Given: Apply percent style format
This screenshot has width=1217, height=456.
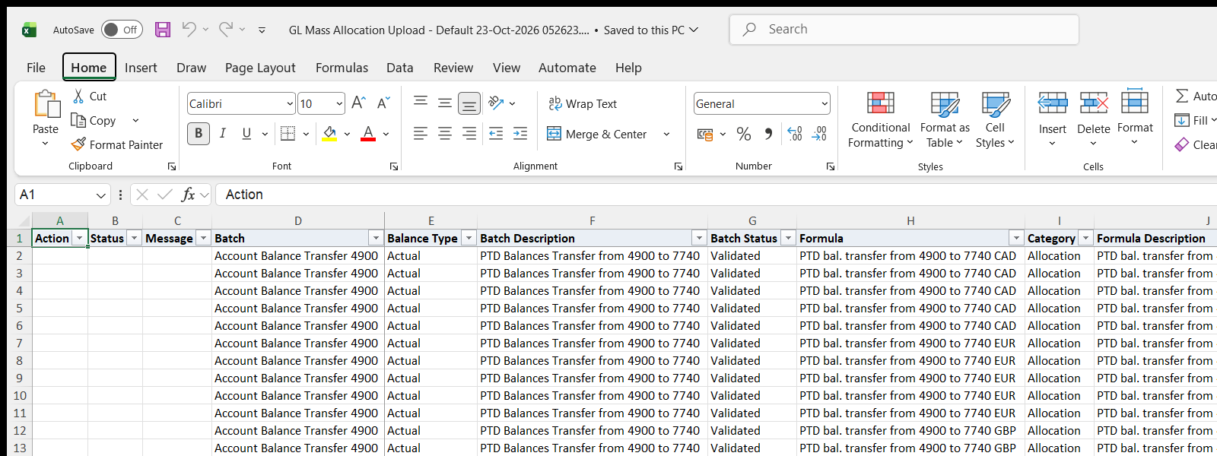Looking at the screenshot, I should pos(744,134).
